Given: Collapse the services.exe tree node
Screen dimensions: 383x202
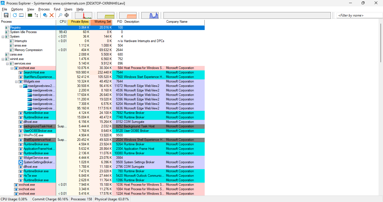Looking at the screenshot, I should pyautogui.click(x=7, y=63).
